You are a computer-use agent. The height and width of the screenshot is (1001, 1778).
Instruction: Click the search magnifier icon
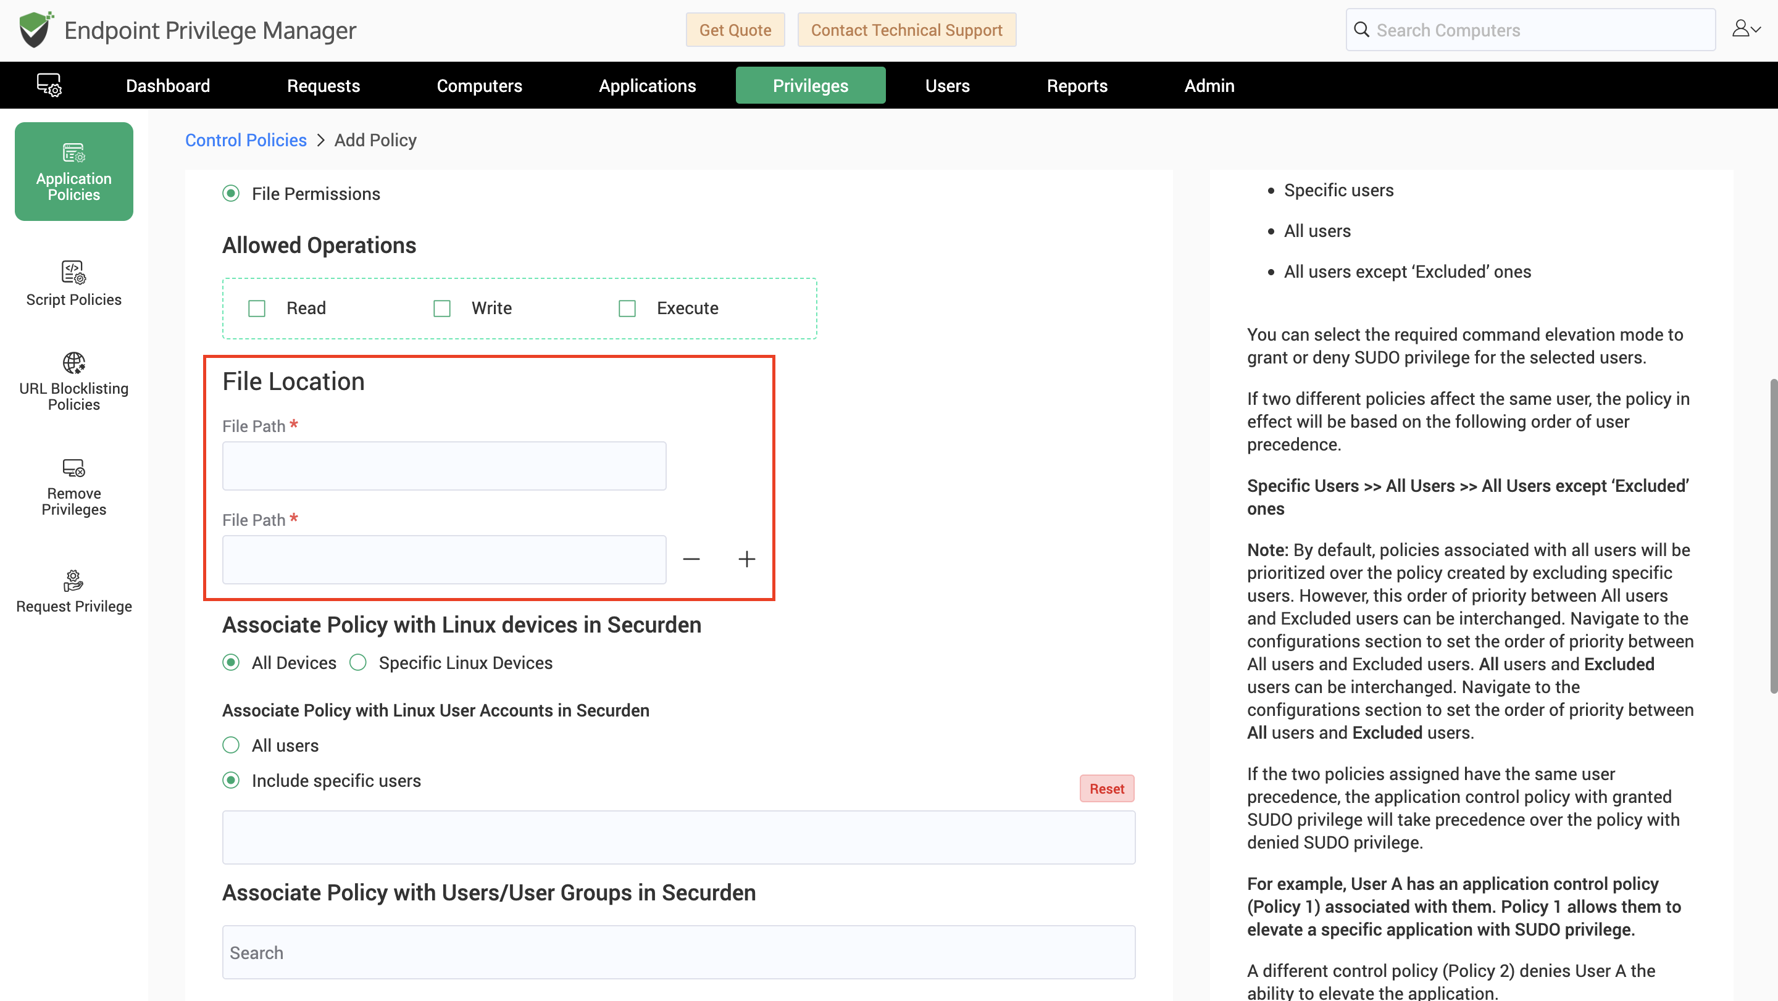click(x=1361, y=30)
